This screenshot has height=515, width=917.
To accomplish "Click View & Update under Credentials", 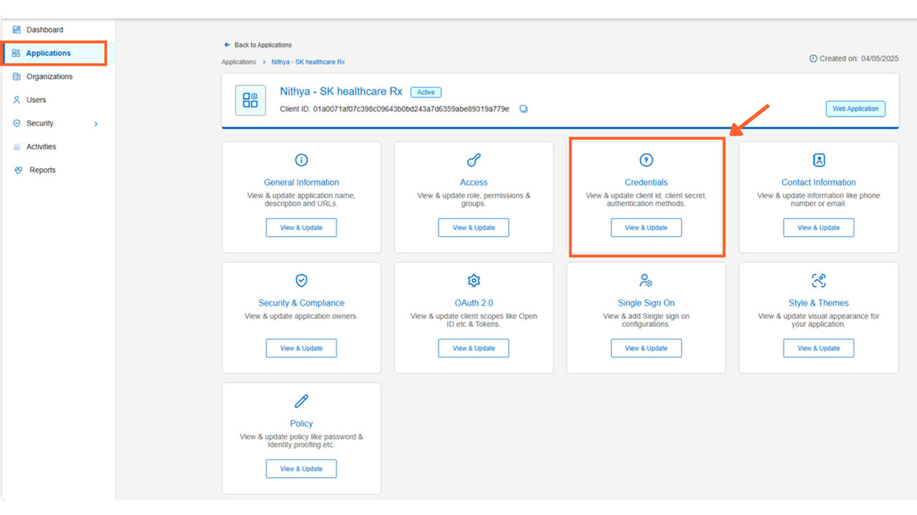I will pos(646,227).
